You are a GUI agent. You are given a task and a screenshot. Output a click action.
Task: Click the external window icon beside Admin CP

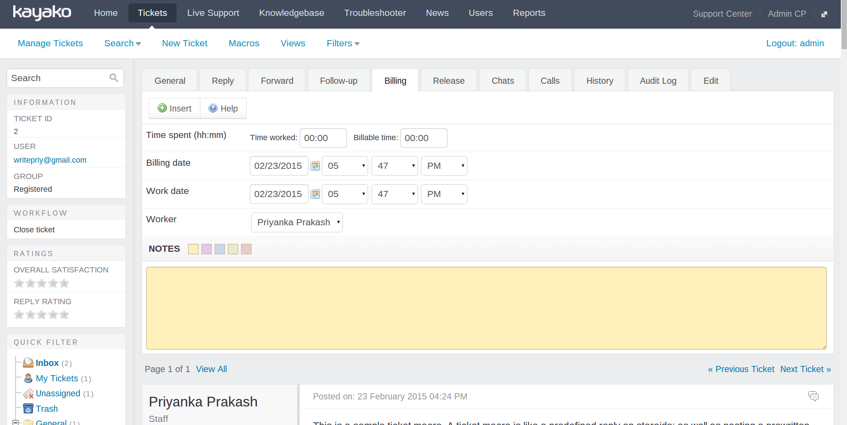point(824,14)
